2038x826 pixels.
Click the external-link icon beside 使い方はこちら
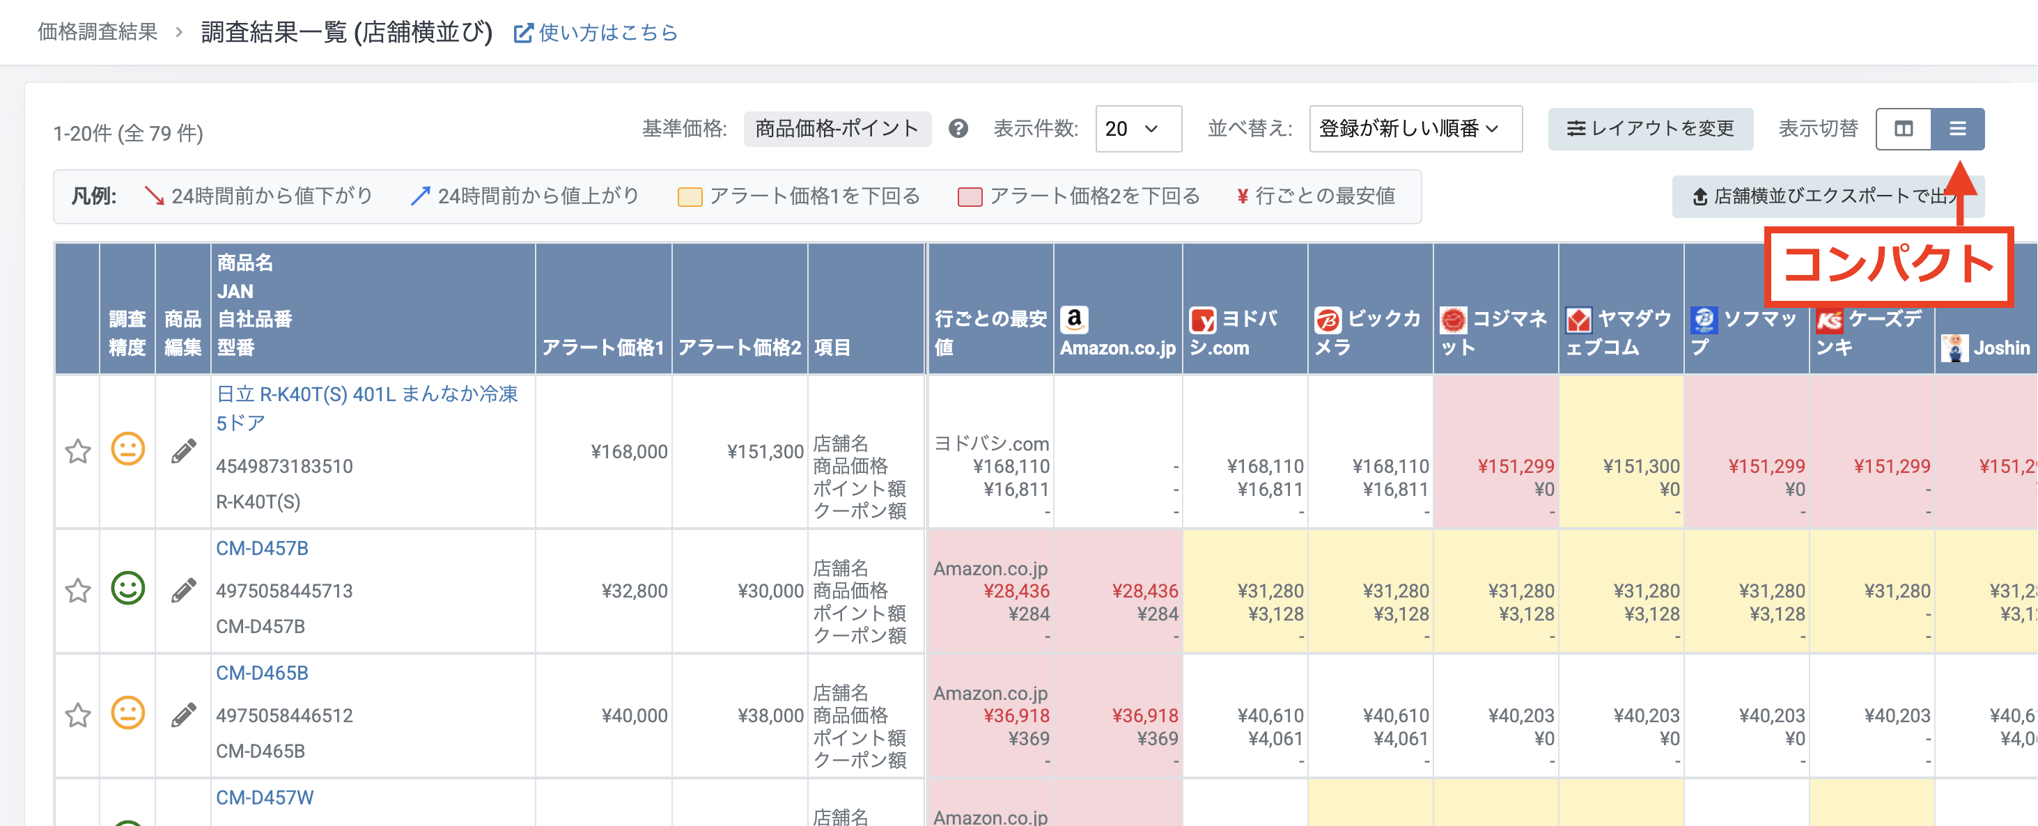[523, 33]
